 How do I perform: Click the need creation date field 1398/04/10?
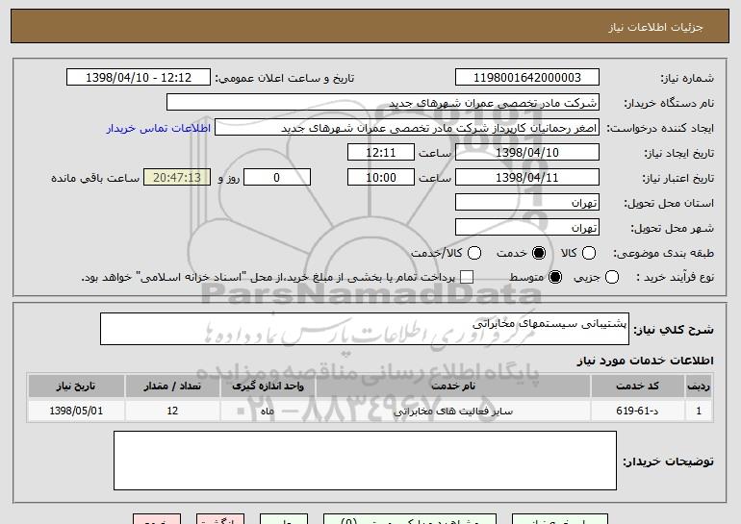pyautogui.click(x=527, y=153)
